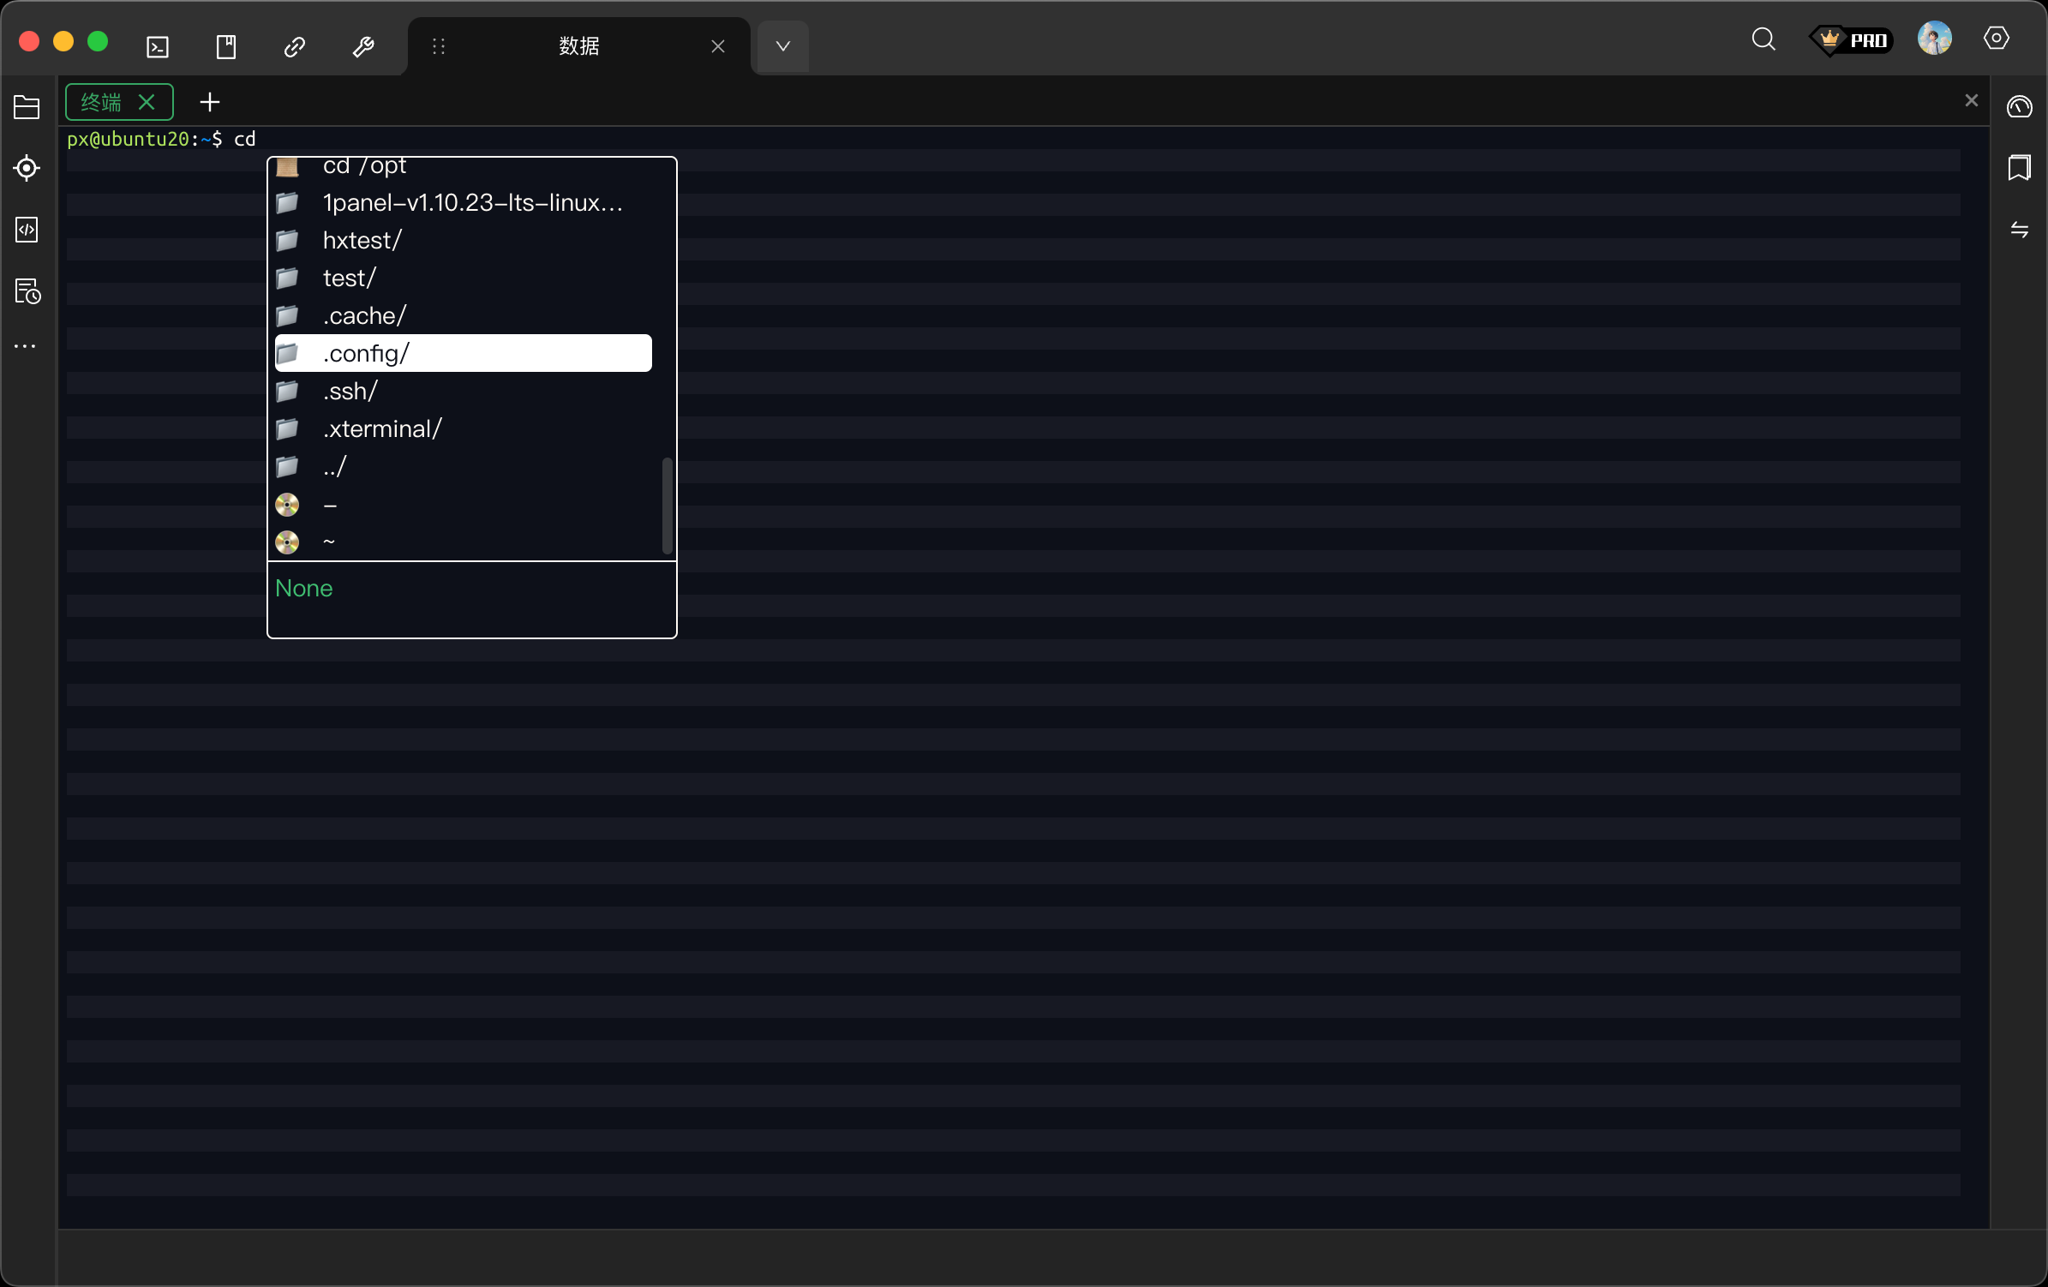
Task: Select the 终端 terminal tab
Action: [x=102, y=103]
